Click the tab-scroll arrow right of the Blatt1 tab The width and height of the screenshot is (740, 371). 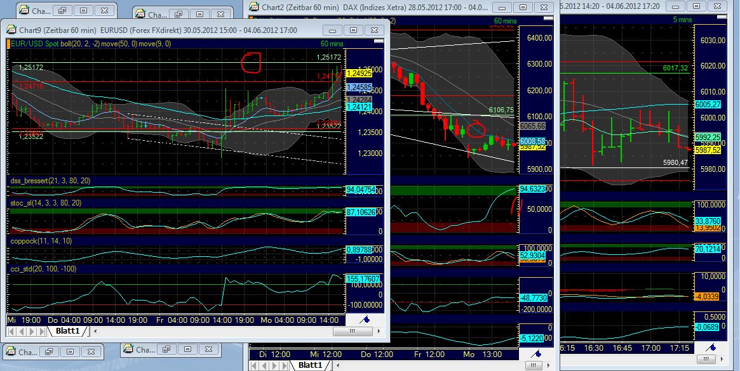click(x=94, y=330)
